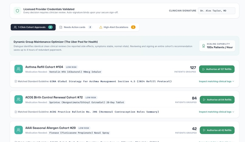Expand clinical logs for Asthma Refill Cohort #104
The height and width of the screenshot is (142, 245).
(216, 81)
